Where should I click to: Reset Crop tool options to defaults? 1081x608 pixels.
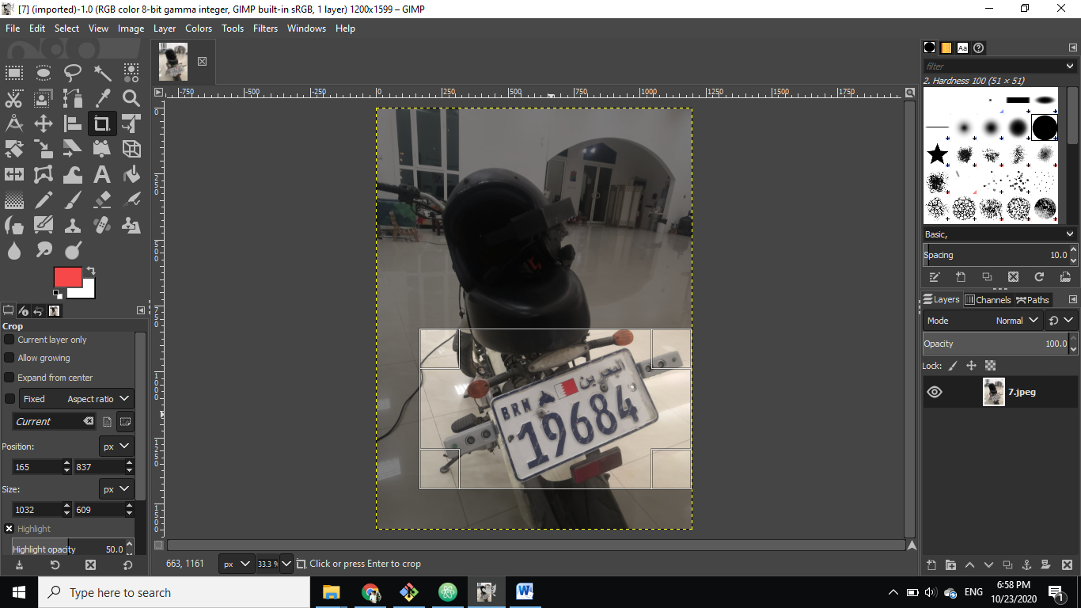[128, 565]
